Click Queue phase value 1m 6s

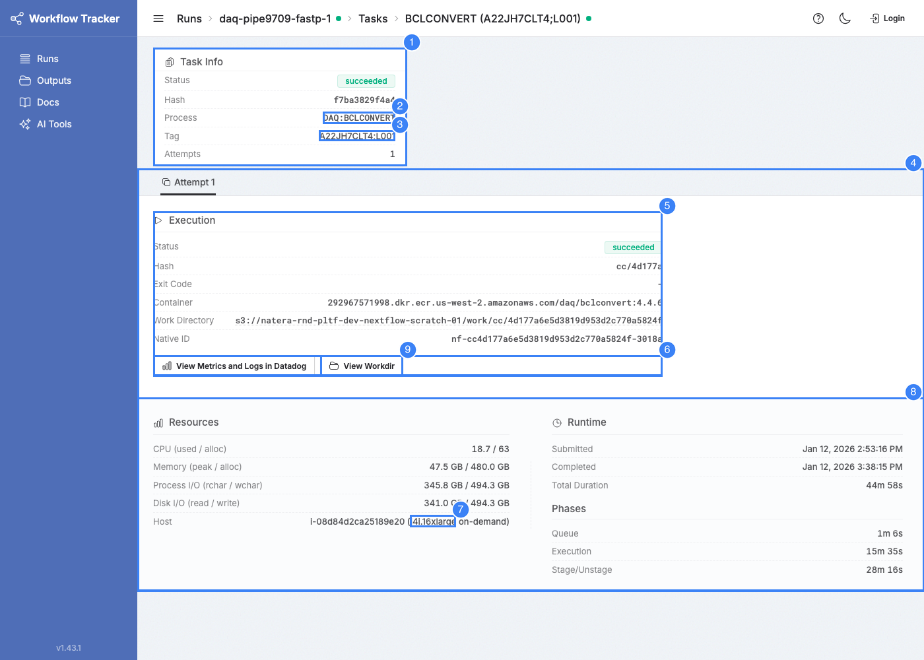[x=890, y=533]
